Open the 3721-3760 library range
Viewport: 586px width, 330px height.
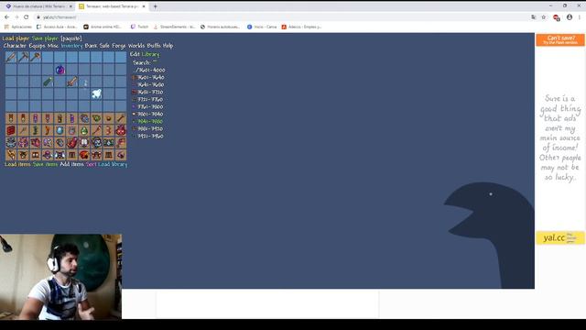tap(148, 100)
